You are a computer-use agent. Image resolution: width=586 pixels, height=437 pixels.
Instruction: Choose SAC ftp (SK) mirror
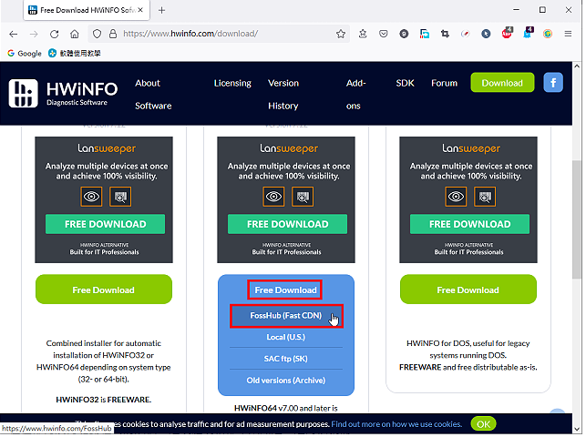click(x=286, y=360)
